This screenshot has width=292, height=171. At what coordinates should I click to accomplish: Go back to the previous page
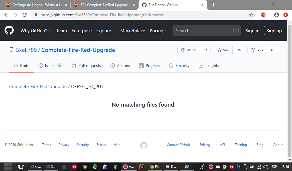click(6, 15)
